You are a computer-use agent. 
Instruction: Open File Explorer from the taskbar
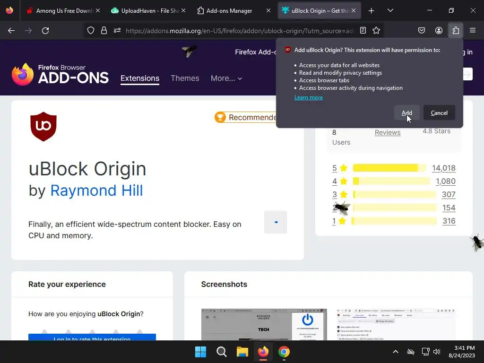pos(242,352)
